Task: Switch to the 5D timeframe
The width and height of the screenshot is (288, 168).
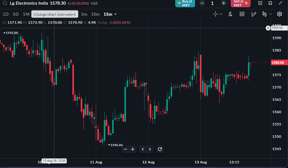Action: (x=16, y=14)
